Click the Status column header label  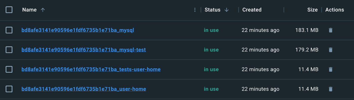[212, 10]
